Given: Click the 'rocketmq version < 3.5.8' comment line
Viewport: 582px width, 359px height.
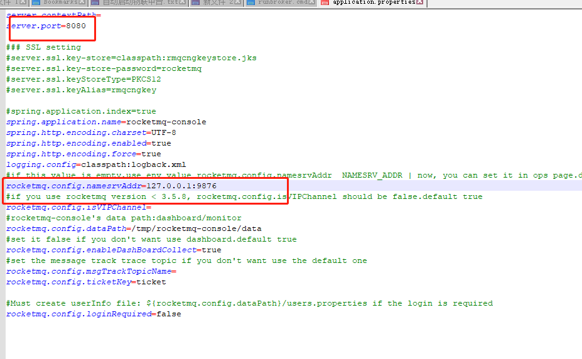Looking at the screenshot, I should [x=244, y=197].
